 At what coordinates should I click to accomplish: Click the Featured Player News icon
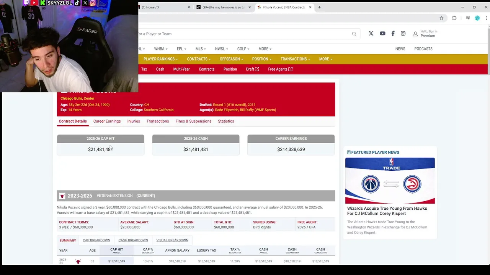349,152
